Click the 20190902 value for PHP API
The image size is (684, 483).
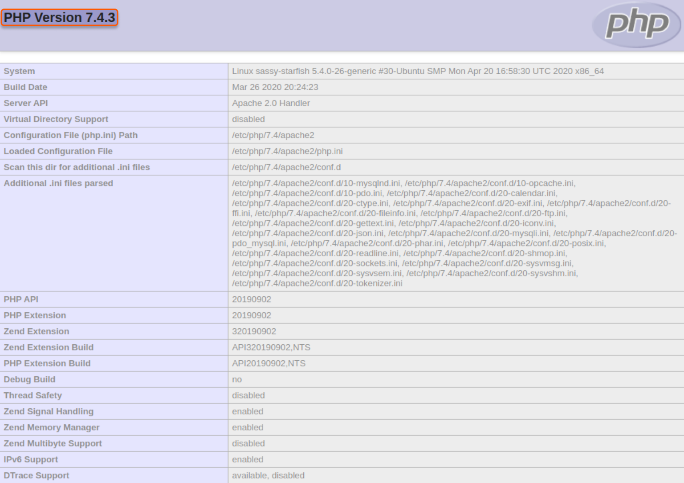[x=252, y=299]
